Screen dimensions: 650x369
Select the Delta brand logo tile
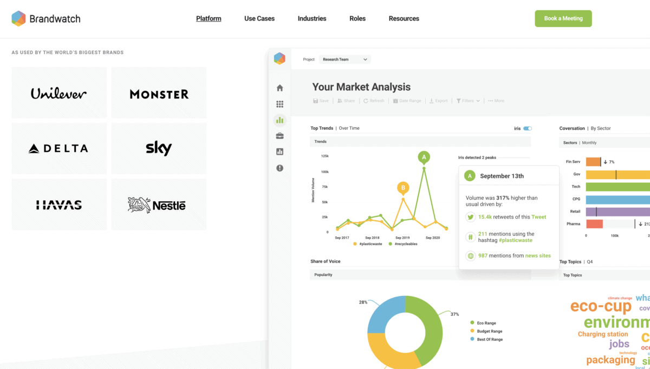click(59, 149)
